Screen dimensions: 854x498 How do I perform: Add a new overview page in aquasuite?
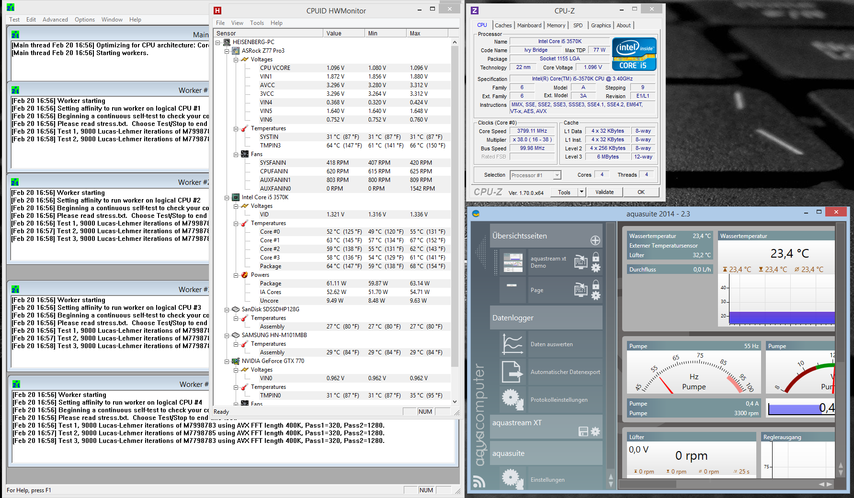pos(595,240)
